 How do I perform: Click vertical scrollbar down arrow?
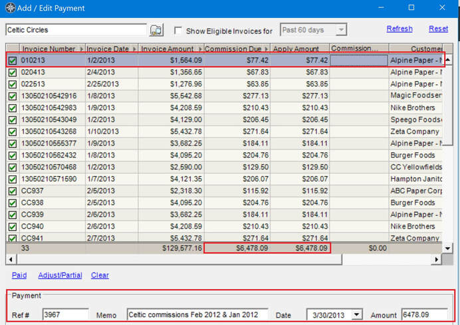coord(447,248)
